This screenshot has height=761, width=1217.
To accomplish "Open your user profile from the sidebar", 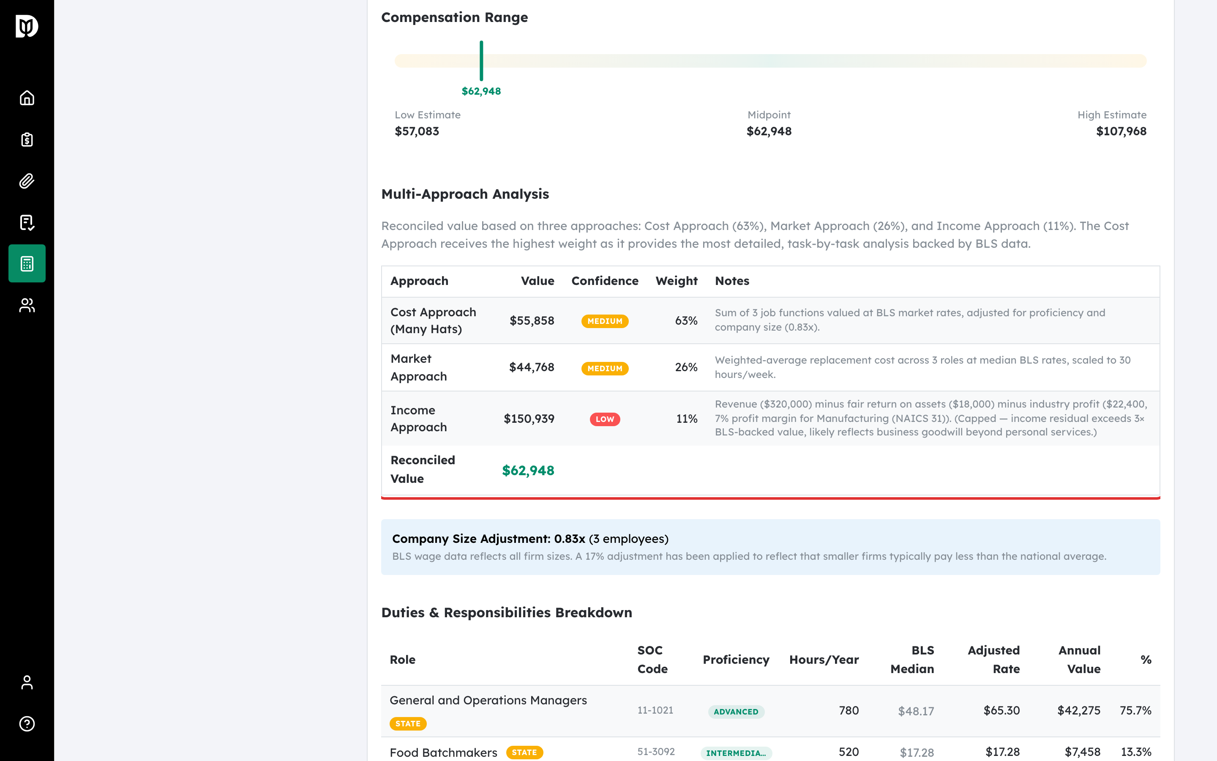I will click(x=26, y=682).
